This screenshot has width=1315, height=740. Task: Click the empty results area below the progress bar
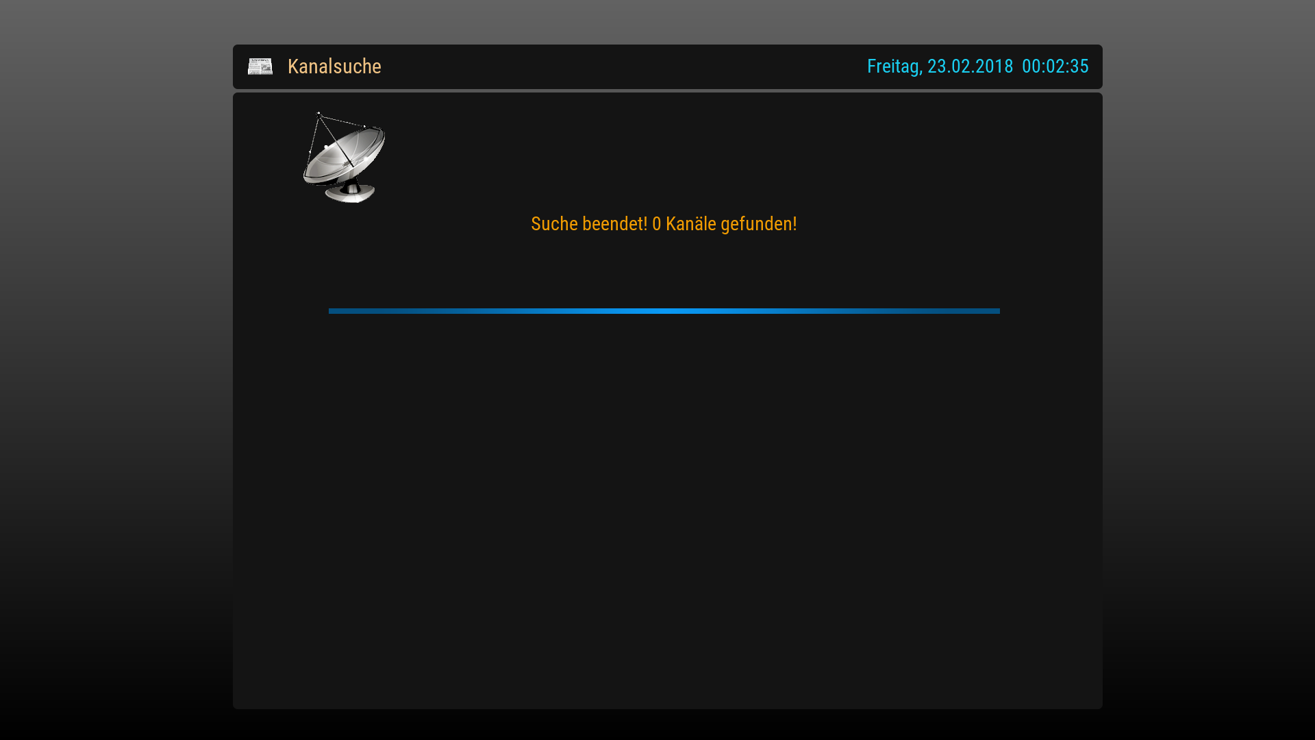[668, 510]
